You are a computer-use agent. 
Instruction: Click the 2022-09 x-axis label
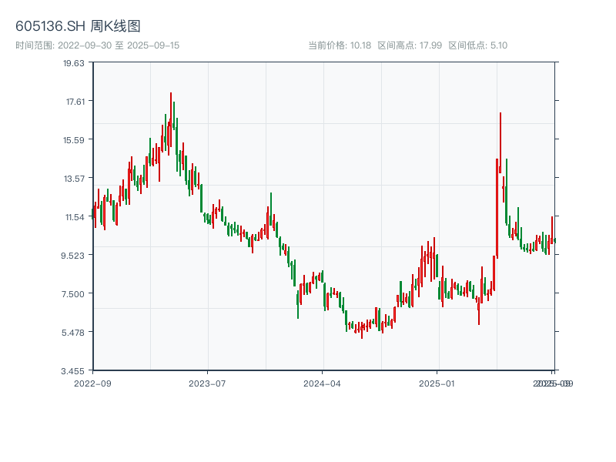92,383
